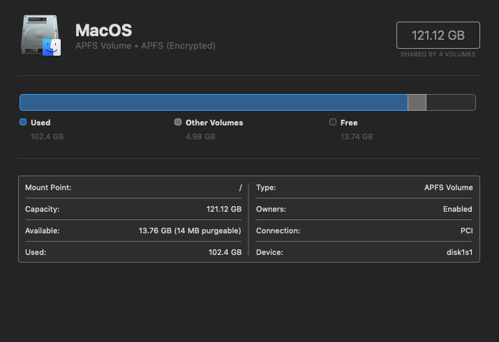
Task: Click the Type APFS Volume row
Action: point(364,187)
